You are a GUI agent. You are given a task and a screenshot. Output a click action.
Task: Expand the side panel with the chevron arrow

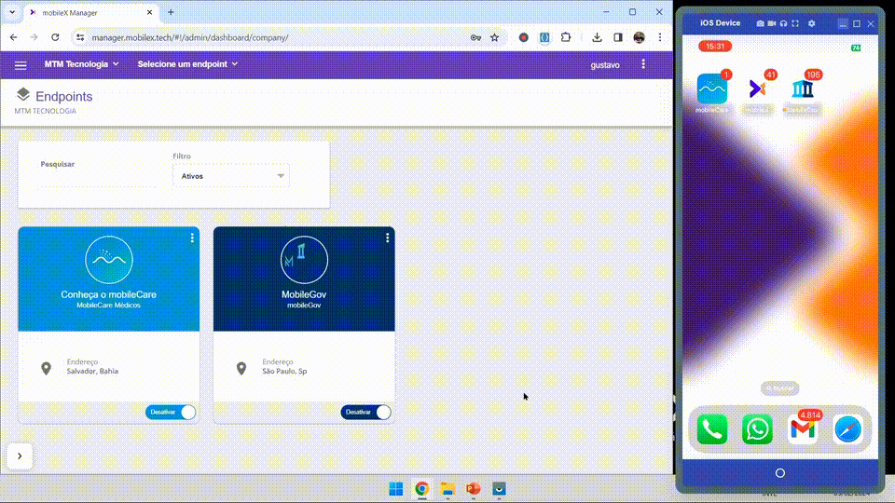pyautogui.click(x=20, y=456)
